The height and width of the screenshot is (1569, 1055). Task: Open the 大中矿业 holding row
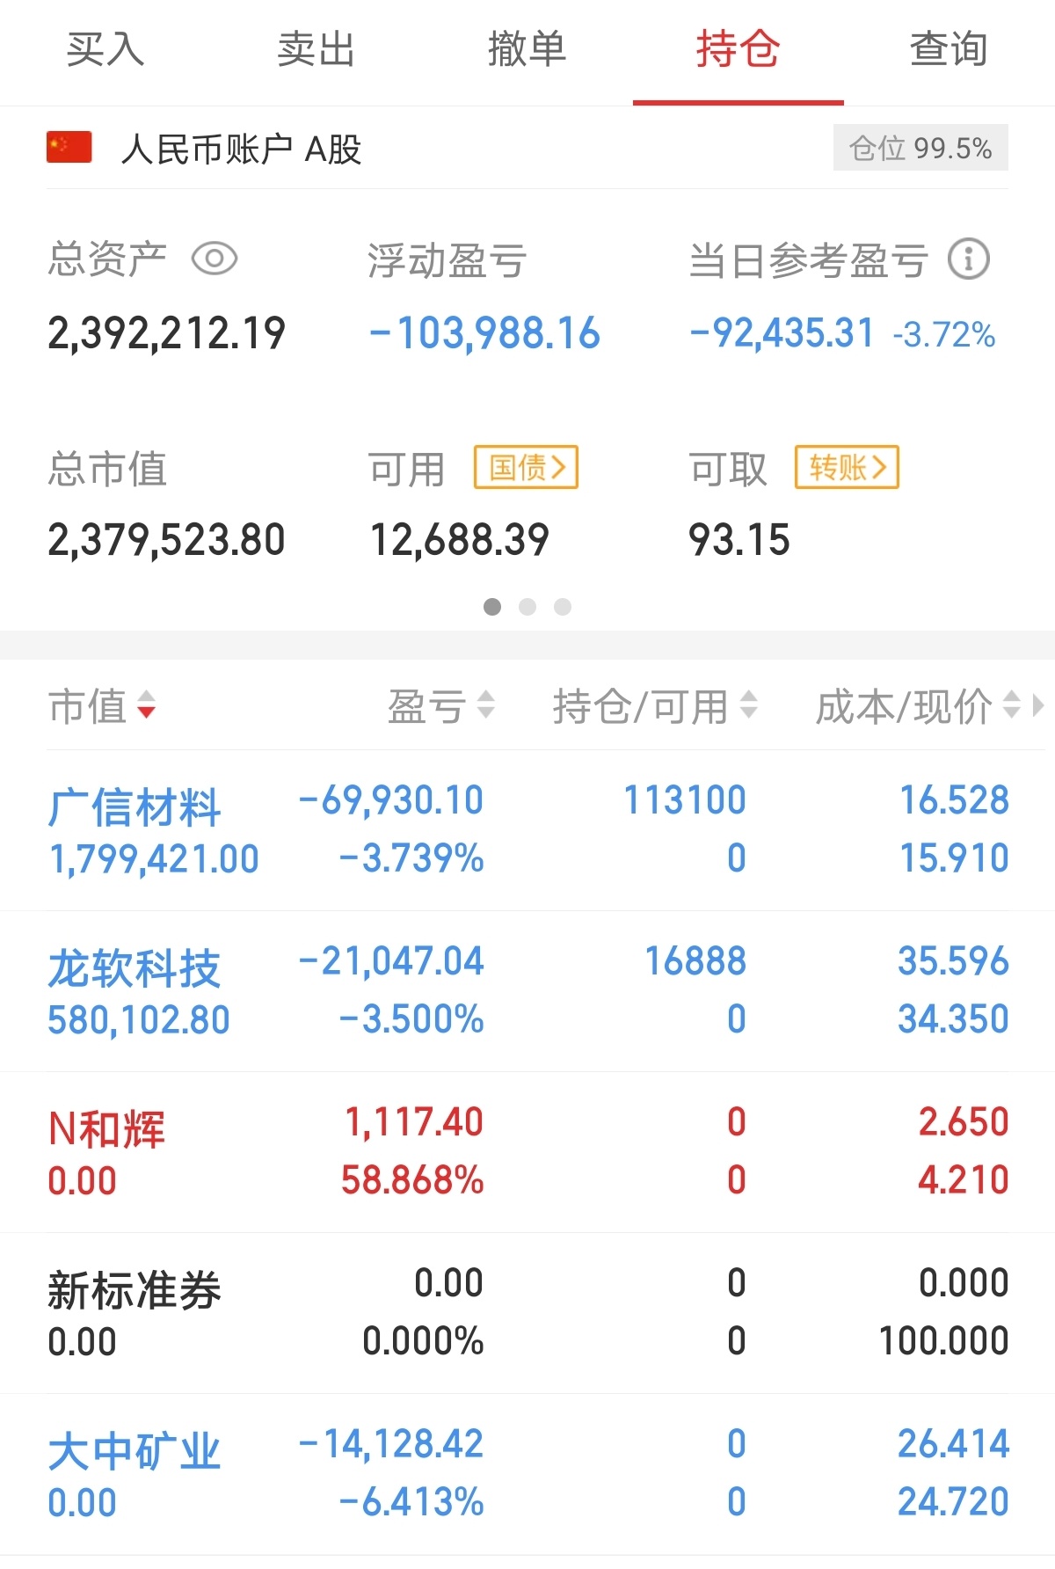click(x=527, y=1474)
